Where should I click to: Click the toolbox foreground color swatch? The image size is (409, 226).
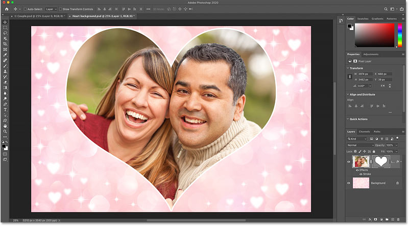click(4, 147)
